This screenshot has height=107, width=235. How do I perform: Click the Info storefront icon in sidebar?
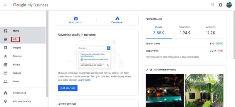tap(6, 39)
